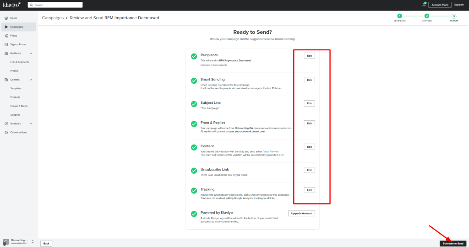This screenshot has width=469, height=247.
Task: Open the account switcher at bottom left
Action: 33,242
